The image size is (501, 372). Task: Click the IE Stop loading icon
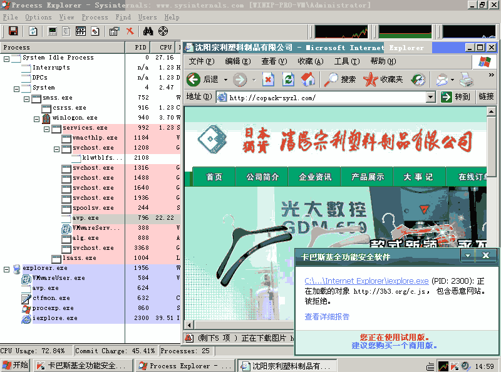[x=269, y=80]
